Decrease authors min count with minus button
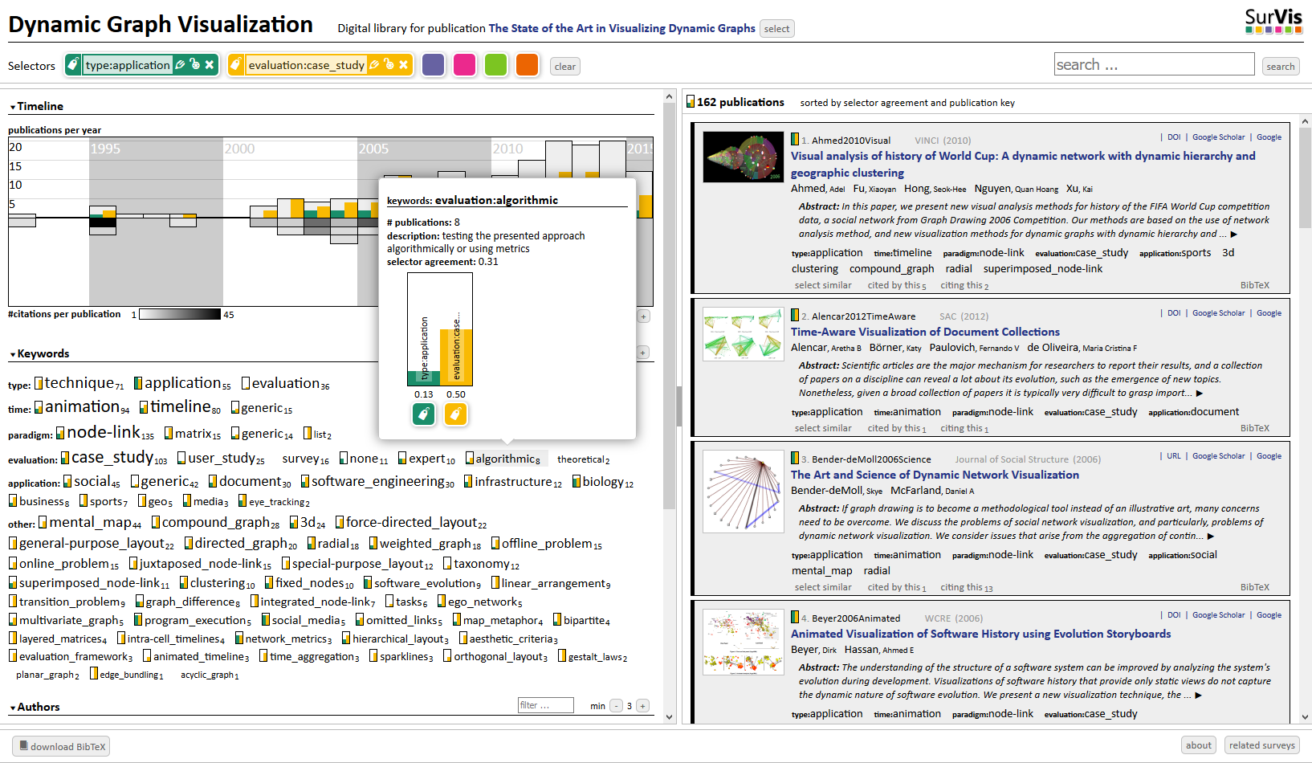 (616, 706)
